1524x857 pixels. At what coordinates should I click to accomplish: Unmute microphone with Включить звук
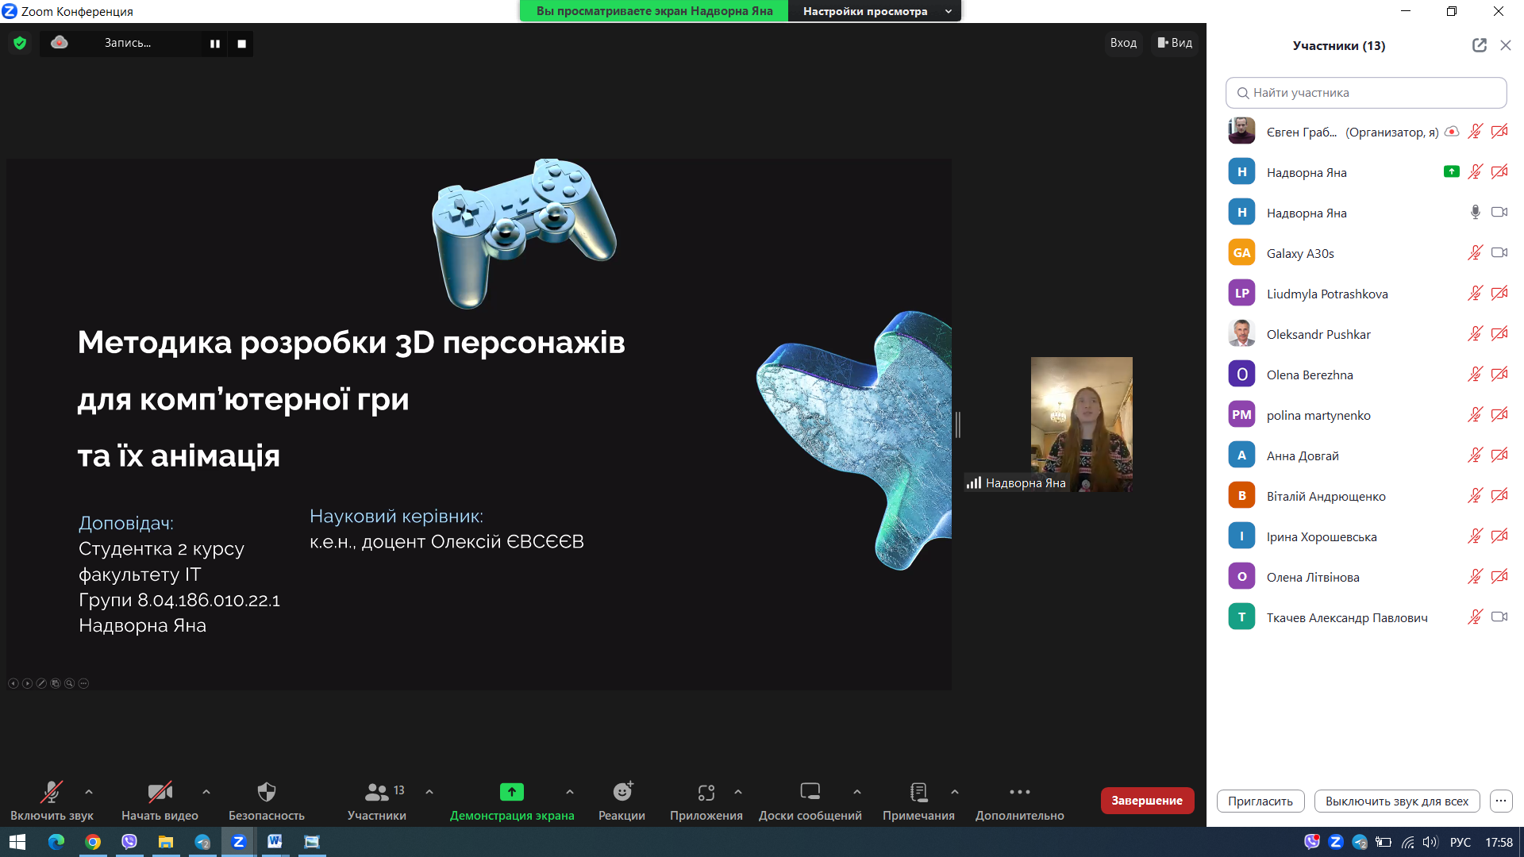52,792
